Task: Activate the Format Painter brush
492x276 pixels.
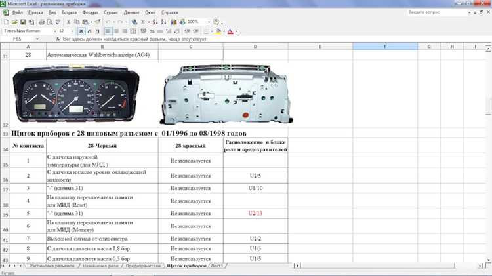Action: point(98,22)
